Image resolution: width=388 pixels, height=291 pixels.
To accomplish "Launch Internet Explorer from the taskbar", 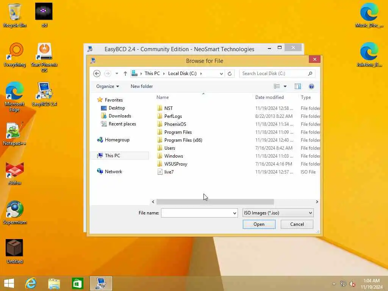I will [31, 283].
